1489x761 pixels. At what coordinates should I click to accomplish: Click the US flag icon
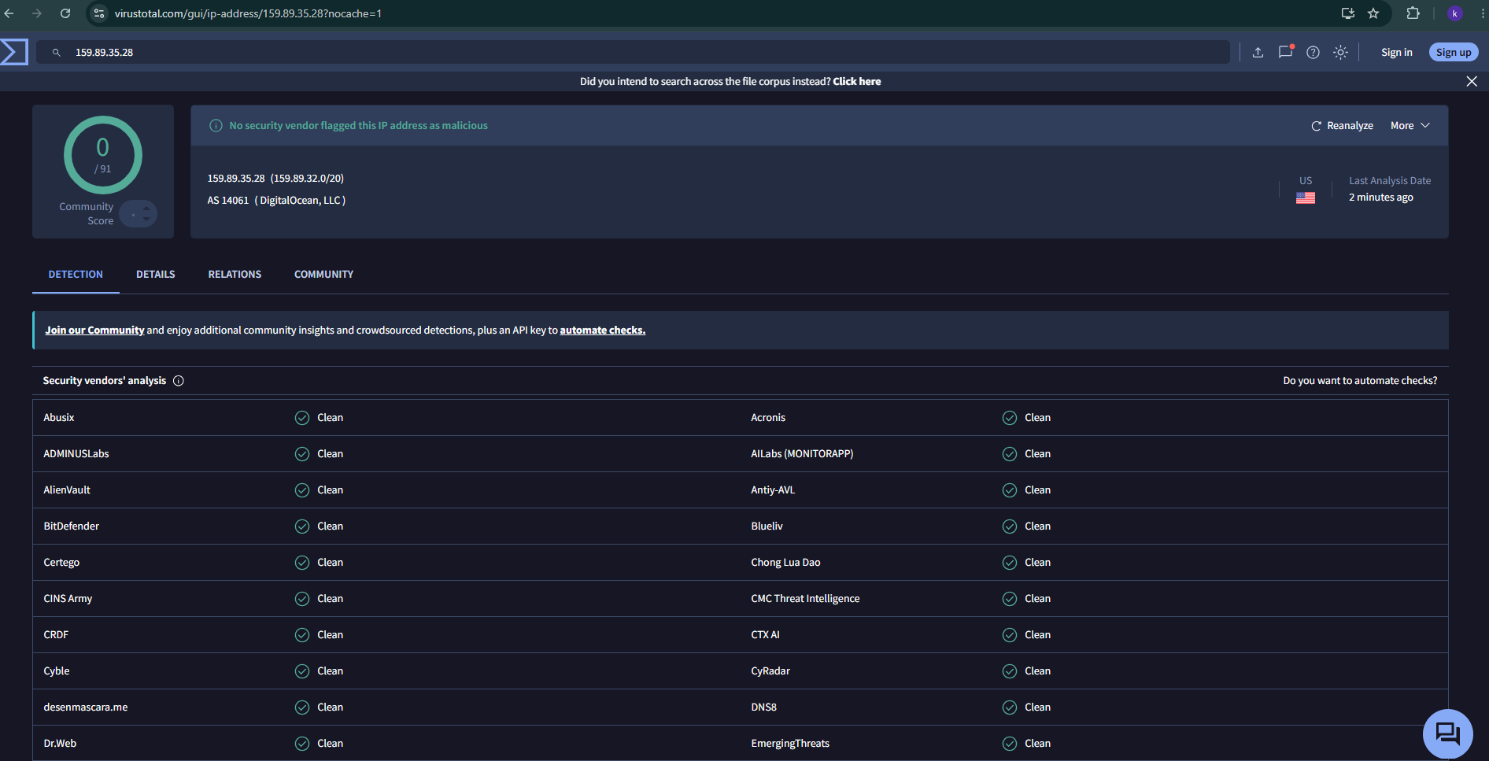click(1306, 198)
